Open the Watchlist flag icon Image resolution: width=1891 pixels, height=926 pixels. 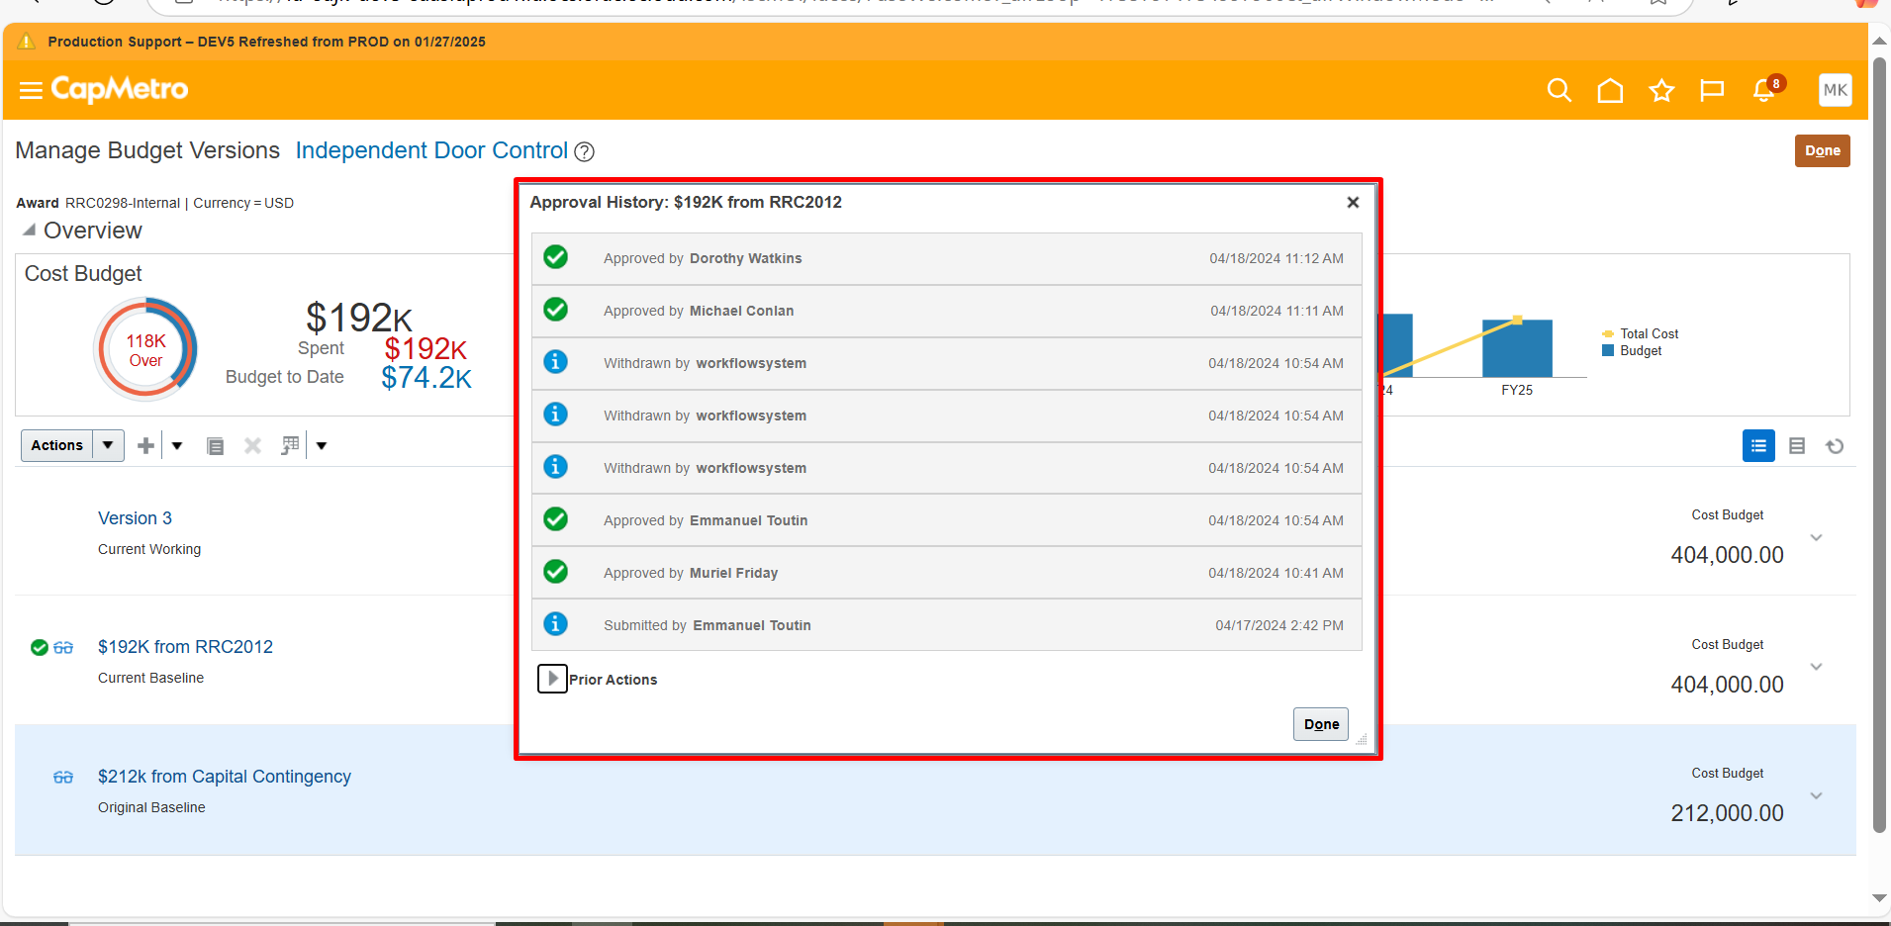[1712, 91]
